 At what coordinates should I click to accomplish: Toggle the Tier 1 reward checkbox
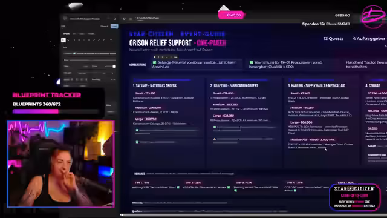point(178,187)
